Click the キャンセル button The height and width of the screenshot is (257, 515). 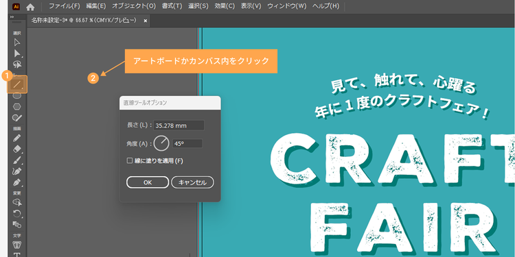coord(192,182)
